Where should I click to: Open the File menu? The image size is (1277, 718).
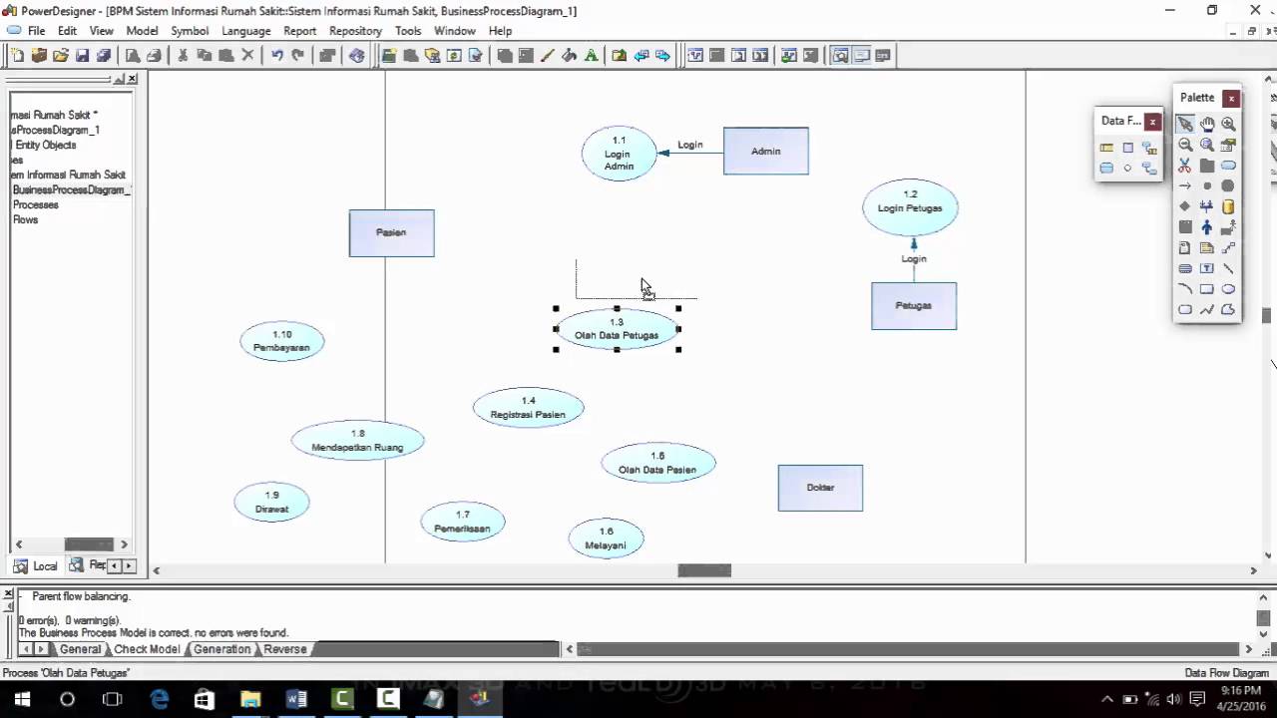[36, 31]
